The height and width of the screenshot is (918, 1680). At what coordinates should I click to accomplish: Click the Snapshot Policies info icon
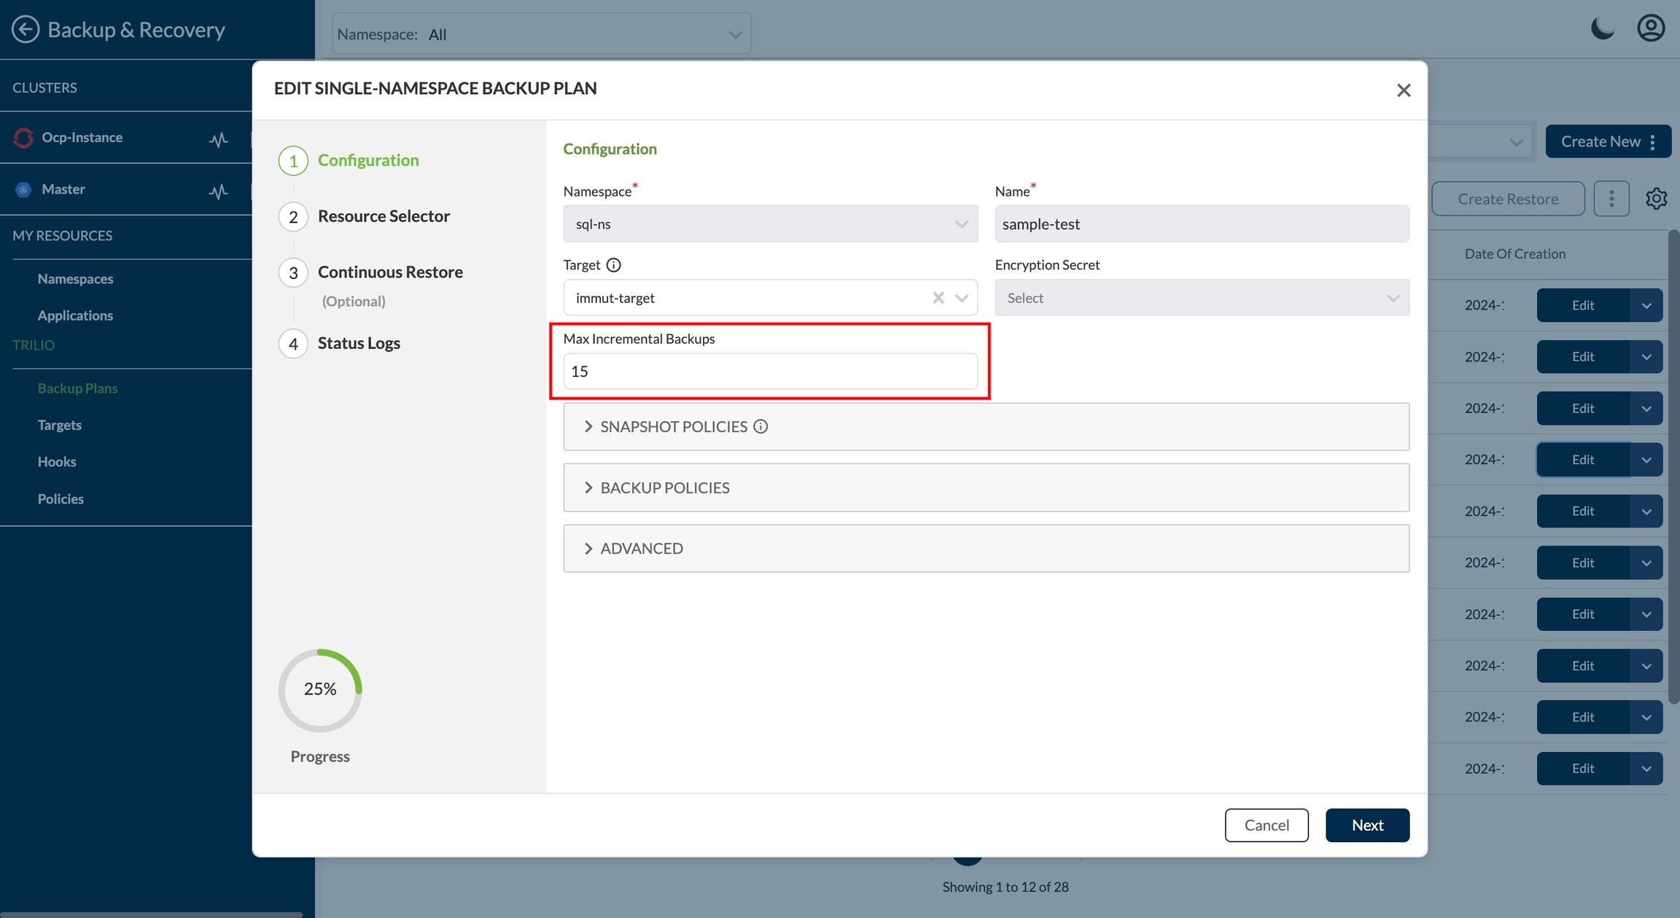click(761, 427)
